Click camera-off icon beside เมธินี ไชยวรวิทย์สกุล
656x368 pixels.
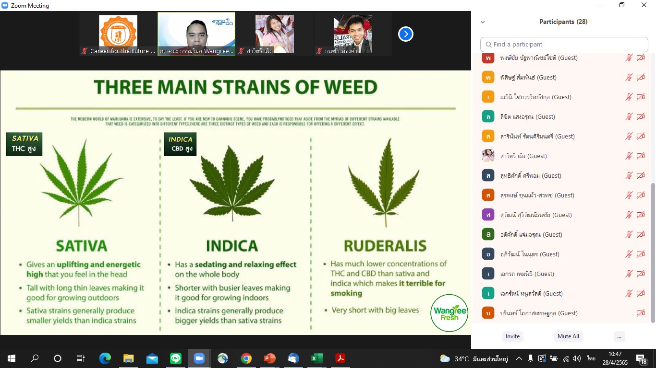point(641,97)
